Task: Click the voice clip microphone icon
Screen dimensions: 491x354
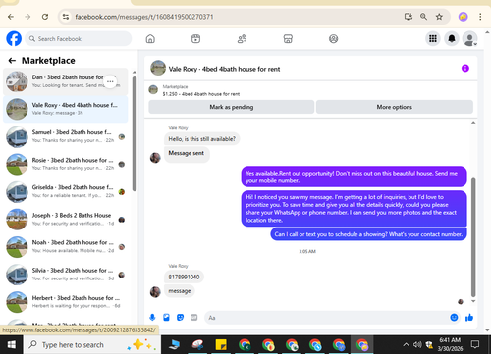Action: tap(152, 317)
